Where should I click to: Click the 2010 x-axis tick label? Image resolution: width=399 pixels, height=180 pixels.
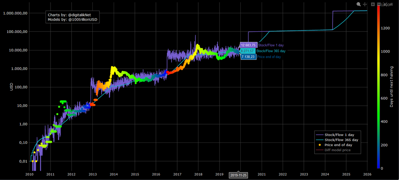29,174
